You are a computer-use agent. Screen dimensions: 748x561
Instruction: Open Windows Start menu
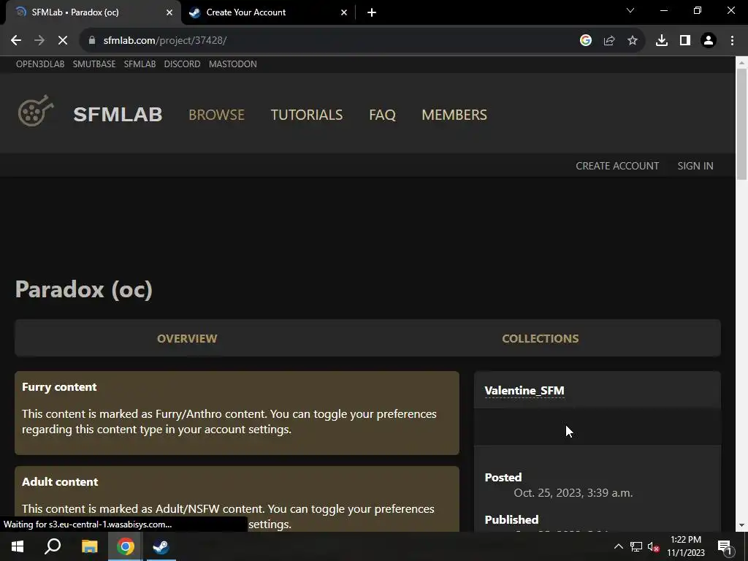(x=18, y=546)
